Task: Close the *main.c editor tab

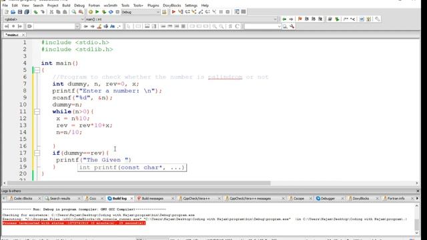Action: coord(23,35)
